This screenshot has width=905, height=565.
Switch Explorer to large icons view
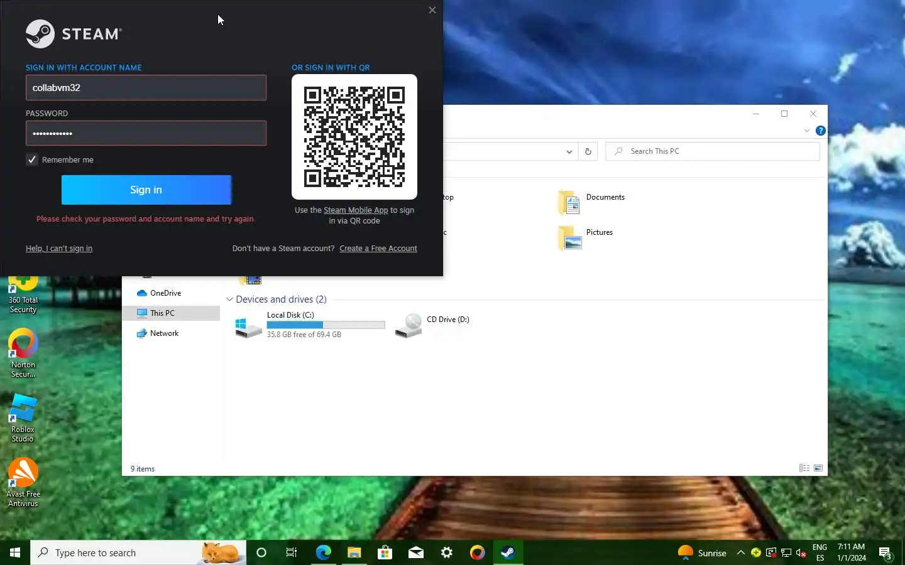pyautogui.click(x=818, y=468)
